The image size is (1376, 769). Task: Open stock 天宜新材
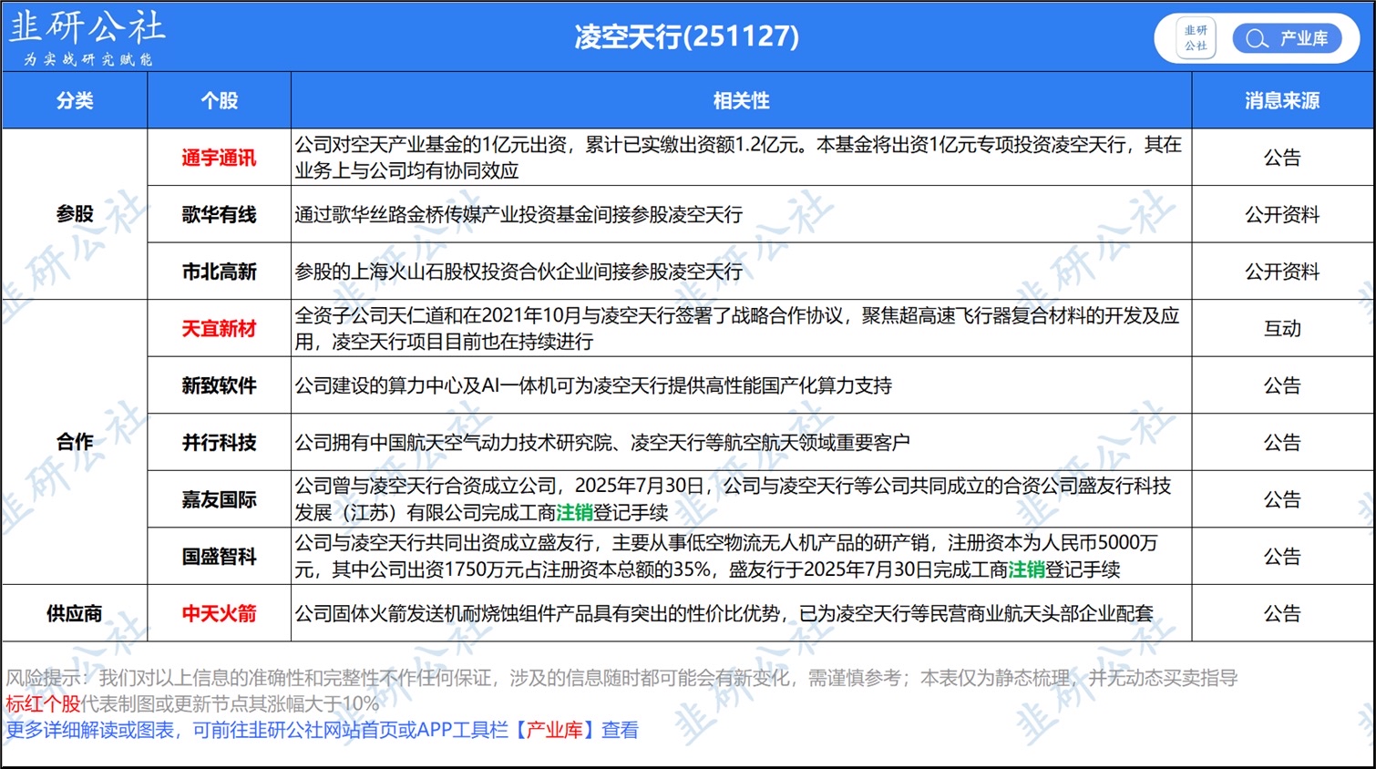click(x=219, y=328)
